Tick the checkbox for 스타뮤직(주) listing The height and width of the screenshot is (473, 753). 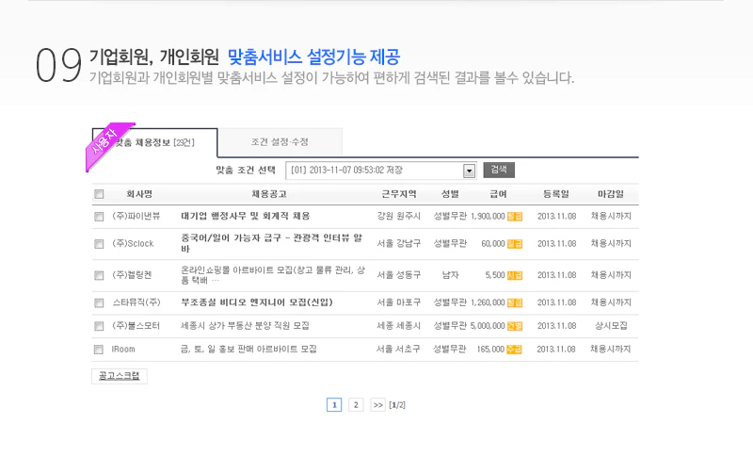[99, 302]
